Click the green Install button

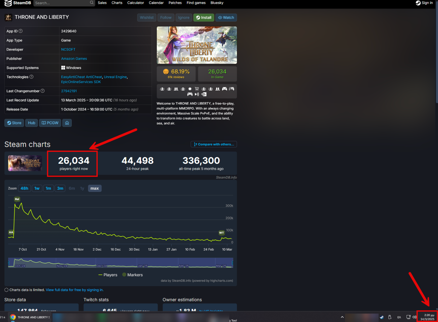(204, 18)
